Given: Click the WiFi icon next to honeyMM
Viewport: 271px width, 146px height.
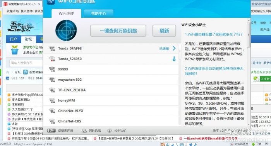Looking at the screenshot, I should pos(52,100).
